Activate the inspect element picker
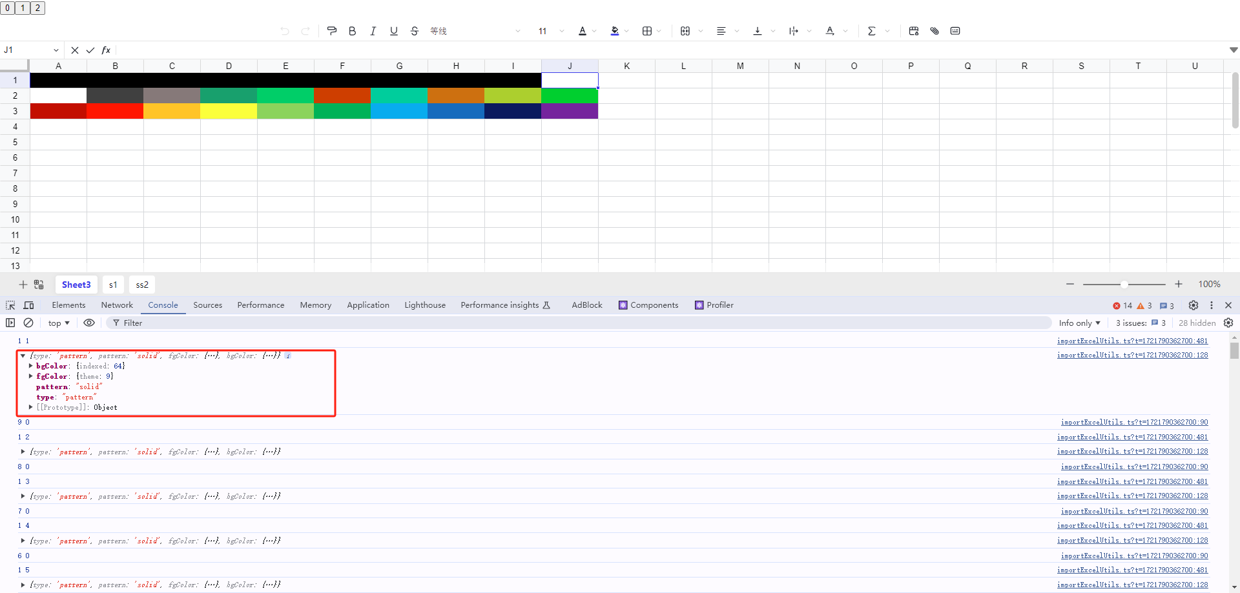Image resolution: width=1240 pixels, height=593 pixels. (x=9, y=305)
